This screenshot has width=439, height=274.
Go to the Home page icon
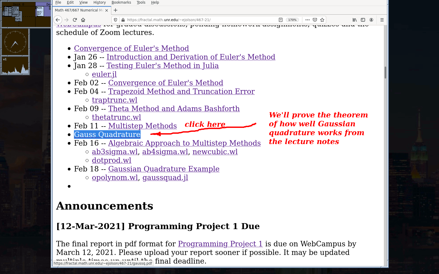(83, 20)
